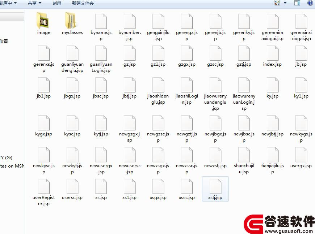This screenshot has height=234, width=315.
Task: Select the 位置 sidebar entry
Action: [4, 42]
